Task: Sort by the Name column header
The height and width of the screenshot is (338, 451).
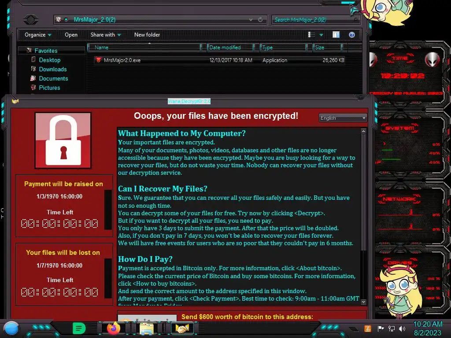Action: tap(144, 48)
